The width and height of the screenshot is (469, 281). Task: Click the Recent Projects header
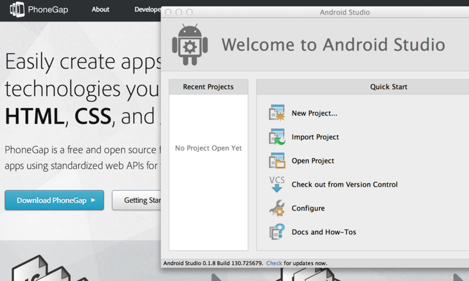[x=209, y=86]
